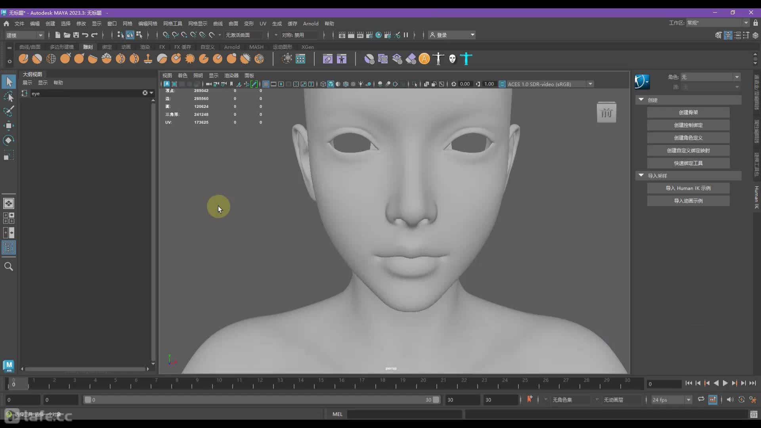Screen dimensions: 761x428
Task: Click the orange circled A shelf icon
Action: click(424, 59)
